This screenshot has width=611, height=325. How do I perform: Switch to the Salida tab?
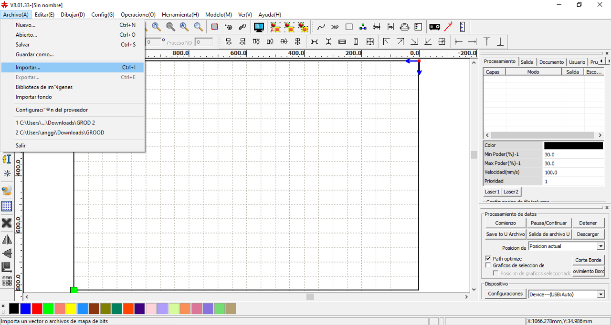pyautogui.click(x=527, y=62)
